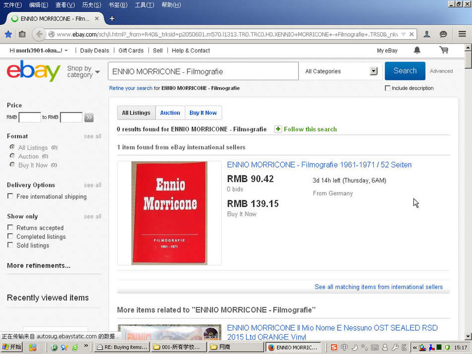Open the eBay shopping cart
Viewport: 472px width, 354px height.
(444, 50)
